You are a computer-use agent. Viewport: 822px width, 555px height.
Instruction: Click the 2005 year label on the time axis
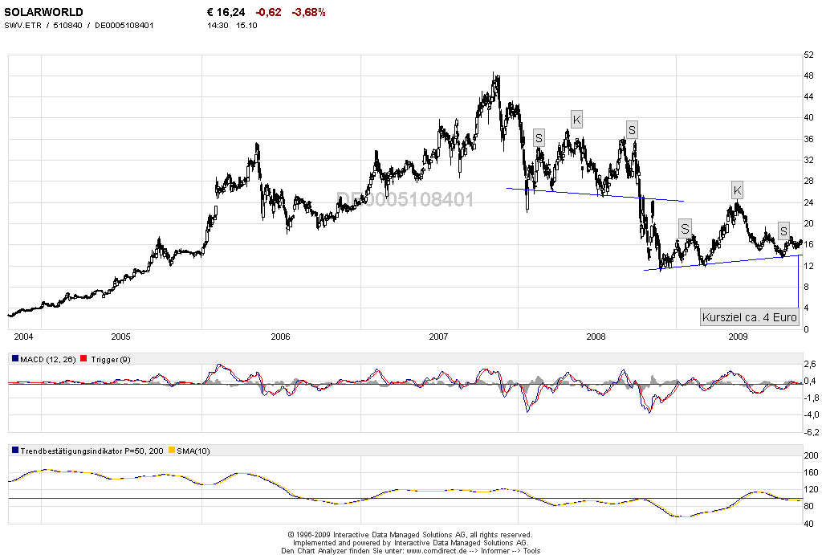(120, 336)
